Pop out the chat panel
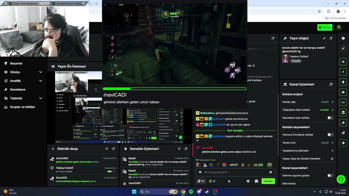 pyautogui.click(x=273, y=38)
